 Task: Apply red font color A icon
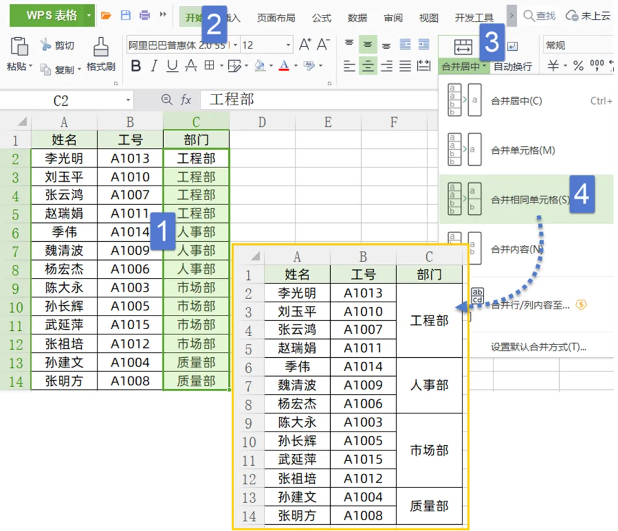(284, 66)
